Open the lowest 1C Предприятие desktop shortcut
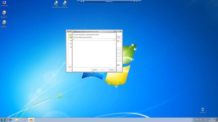Image resolution: width=218 pixels, height=122 pixels. click(4, 24)
